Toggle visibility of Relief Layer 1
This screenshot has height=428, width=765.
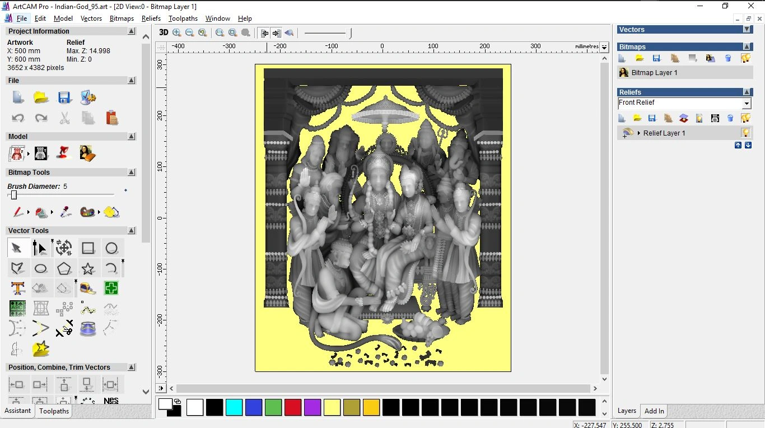tap(745, 133)
